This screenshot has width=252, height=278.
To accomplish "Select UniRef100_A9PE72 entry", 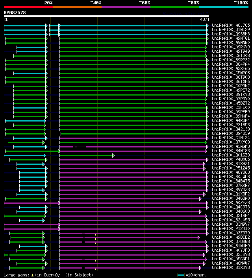I will click(x=231, y=90).
